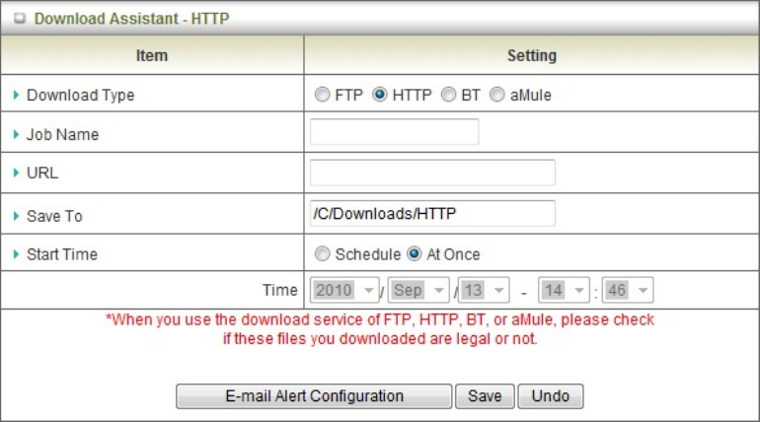The width and height of the screenshot is (760, 422).
Task: Click the arrow icon beside URL
Action: pos(17,174)
